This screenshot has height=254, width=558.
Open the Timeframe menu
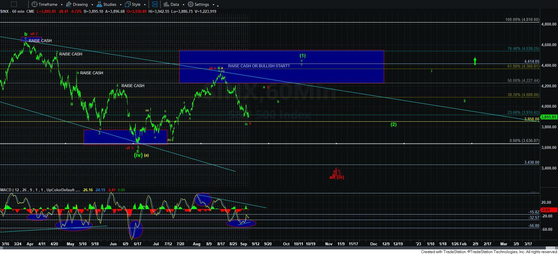click(47, 4)
